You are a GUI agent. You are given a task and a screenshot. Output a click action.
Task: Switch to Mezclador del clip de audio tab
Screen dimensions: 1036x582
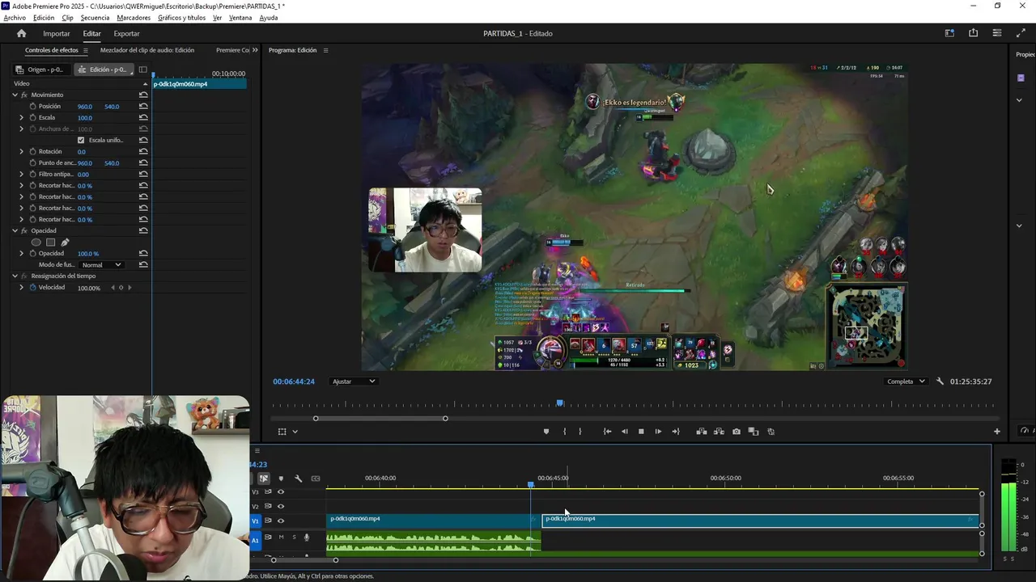(147, 50)
